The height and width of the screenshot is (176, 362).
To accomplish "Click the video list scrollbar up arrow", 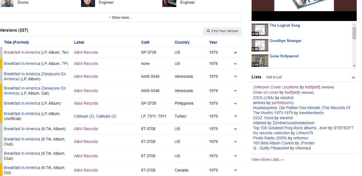I will click(x=354, y=25).
